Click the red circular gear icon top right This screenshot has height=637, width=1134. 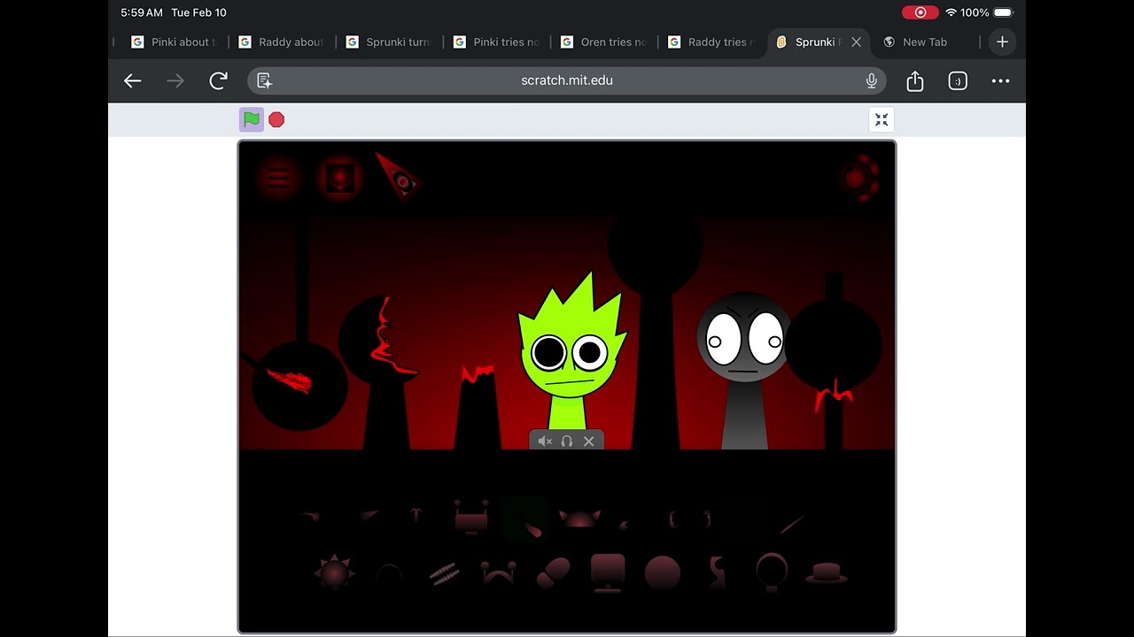pyautogui.click(x=858, y=179)
